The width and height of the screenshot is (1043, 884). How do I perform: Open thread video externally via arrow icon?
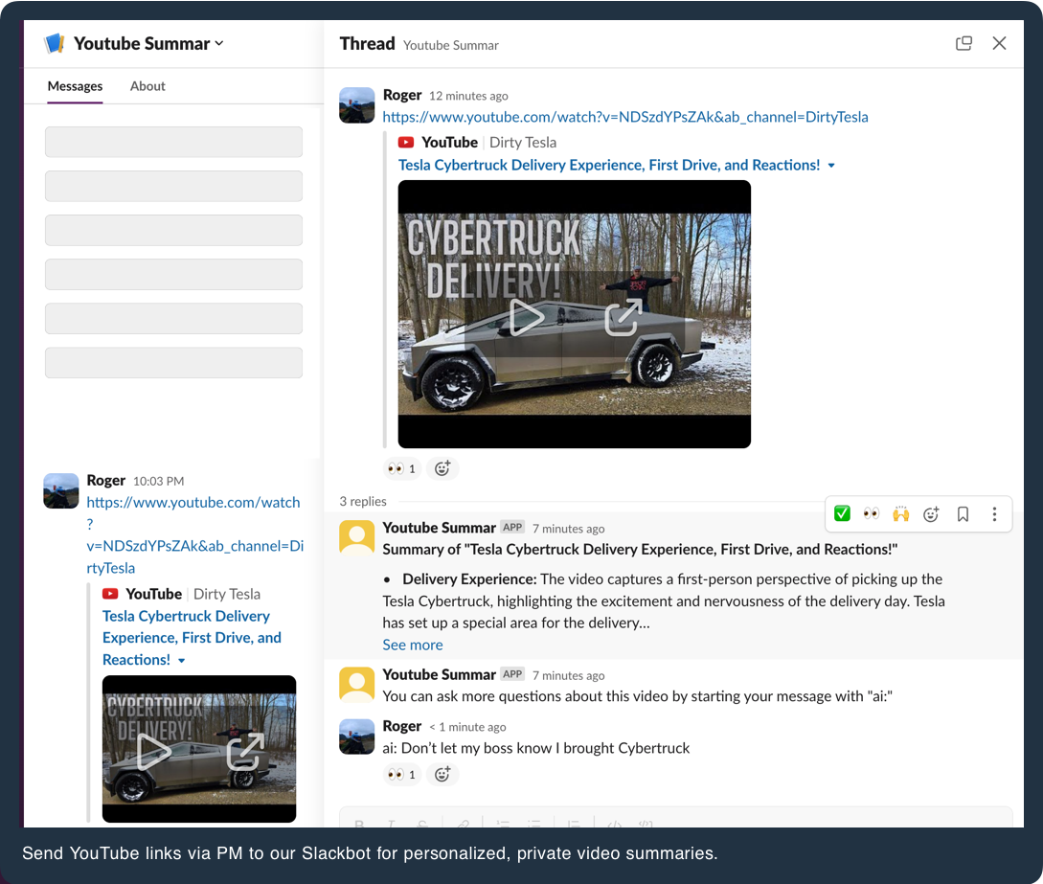click(x=624, y=317)
